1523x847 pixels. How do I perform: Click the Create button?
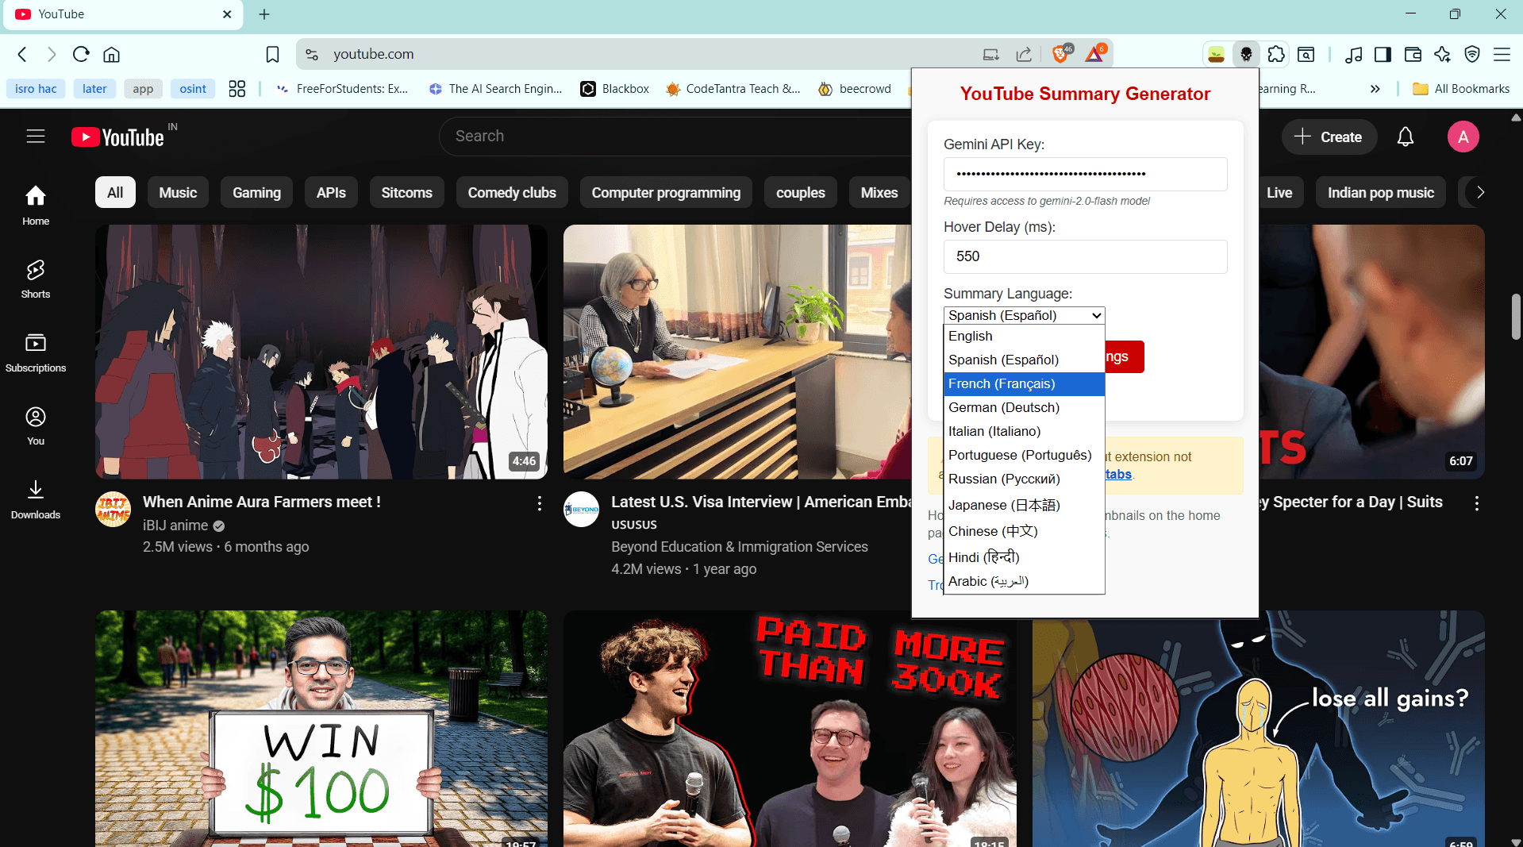[x=1329, y=137]
